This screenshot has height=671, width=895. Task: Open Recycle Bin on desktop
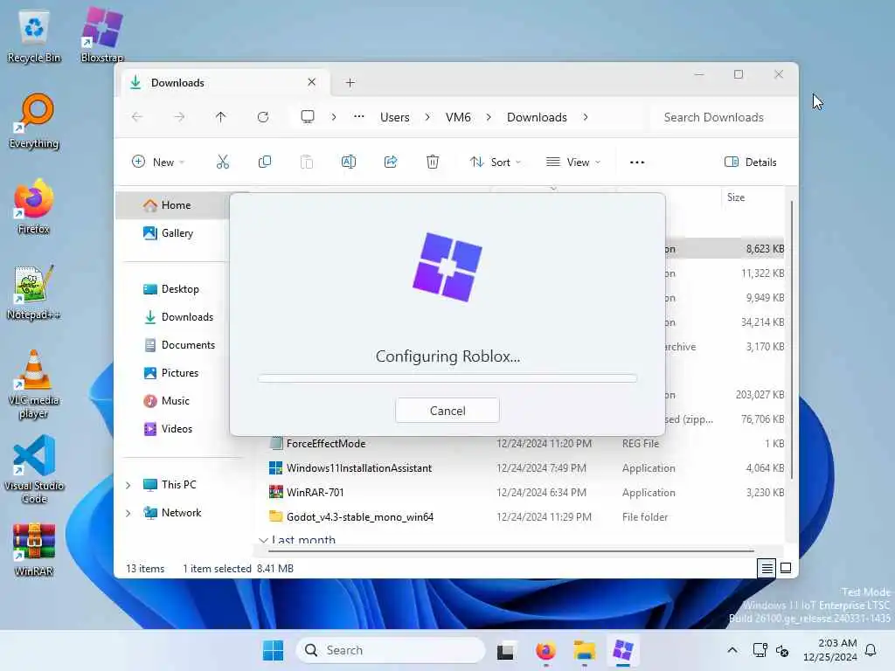(x=34, y=37)
